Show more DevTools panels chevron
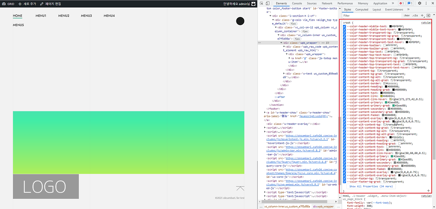This screenshot has width=436, height=209. pos(393,3)
